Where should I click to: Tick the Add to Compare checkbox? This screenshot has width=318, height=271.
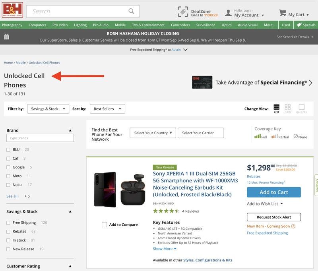105,225
